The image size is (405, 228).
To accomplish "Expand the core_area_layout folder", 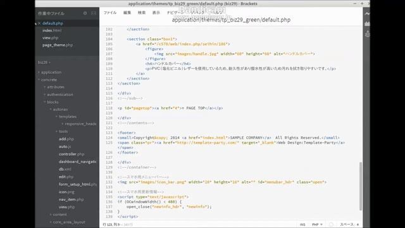I will tap(69, 222).
